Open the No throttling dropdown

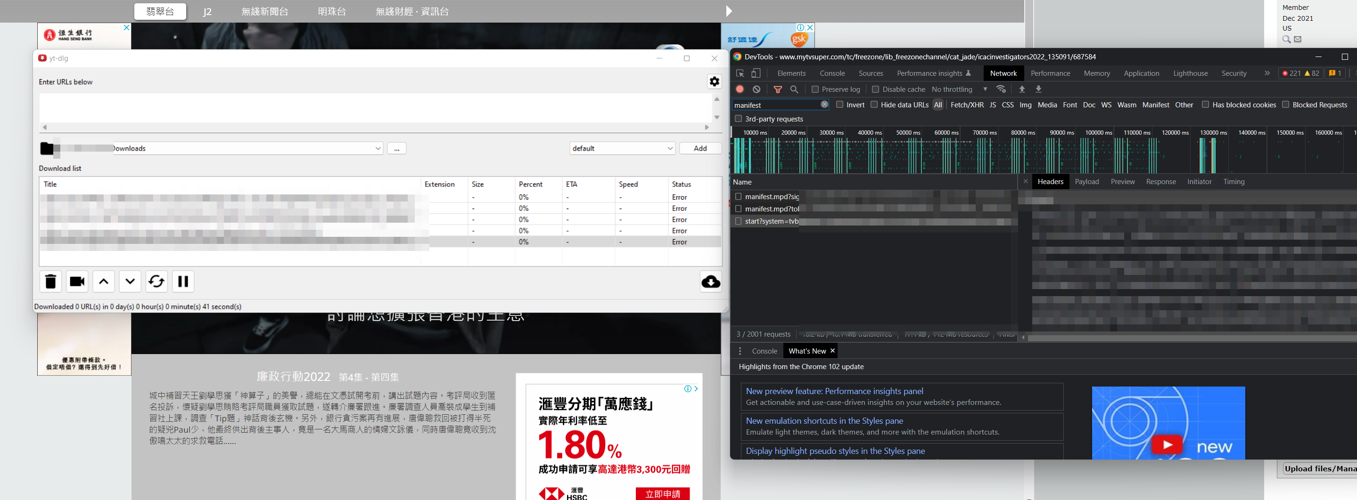[x=959, y=89]
